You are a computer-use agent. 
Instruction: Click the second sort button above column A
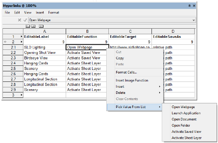point(33,26)
